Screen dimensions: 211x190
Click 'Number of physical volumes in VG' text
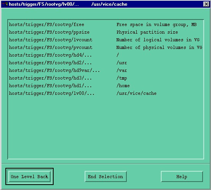tap(159, 47)
